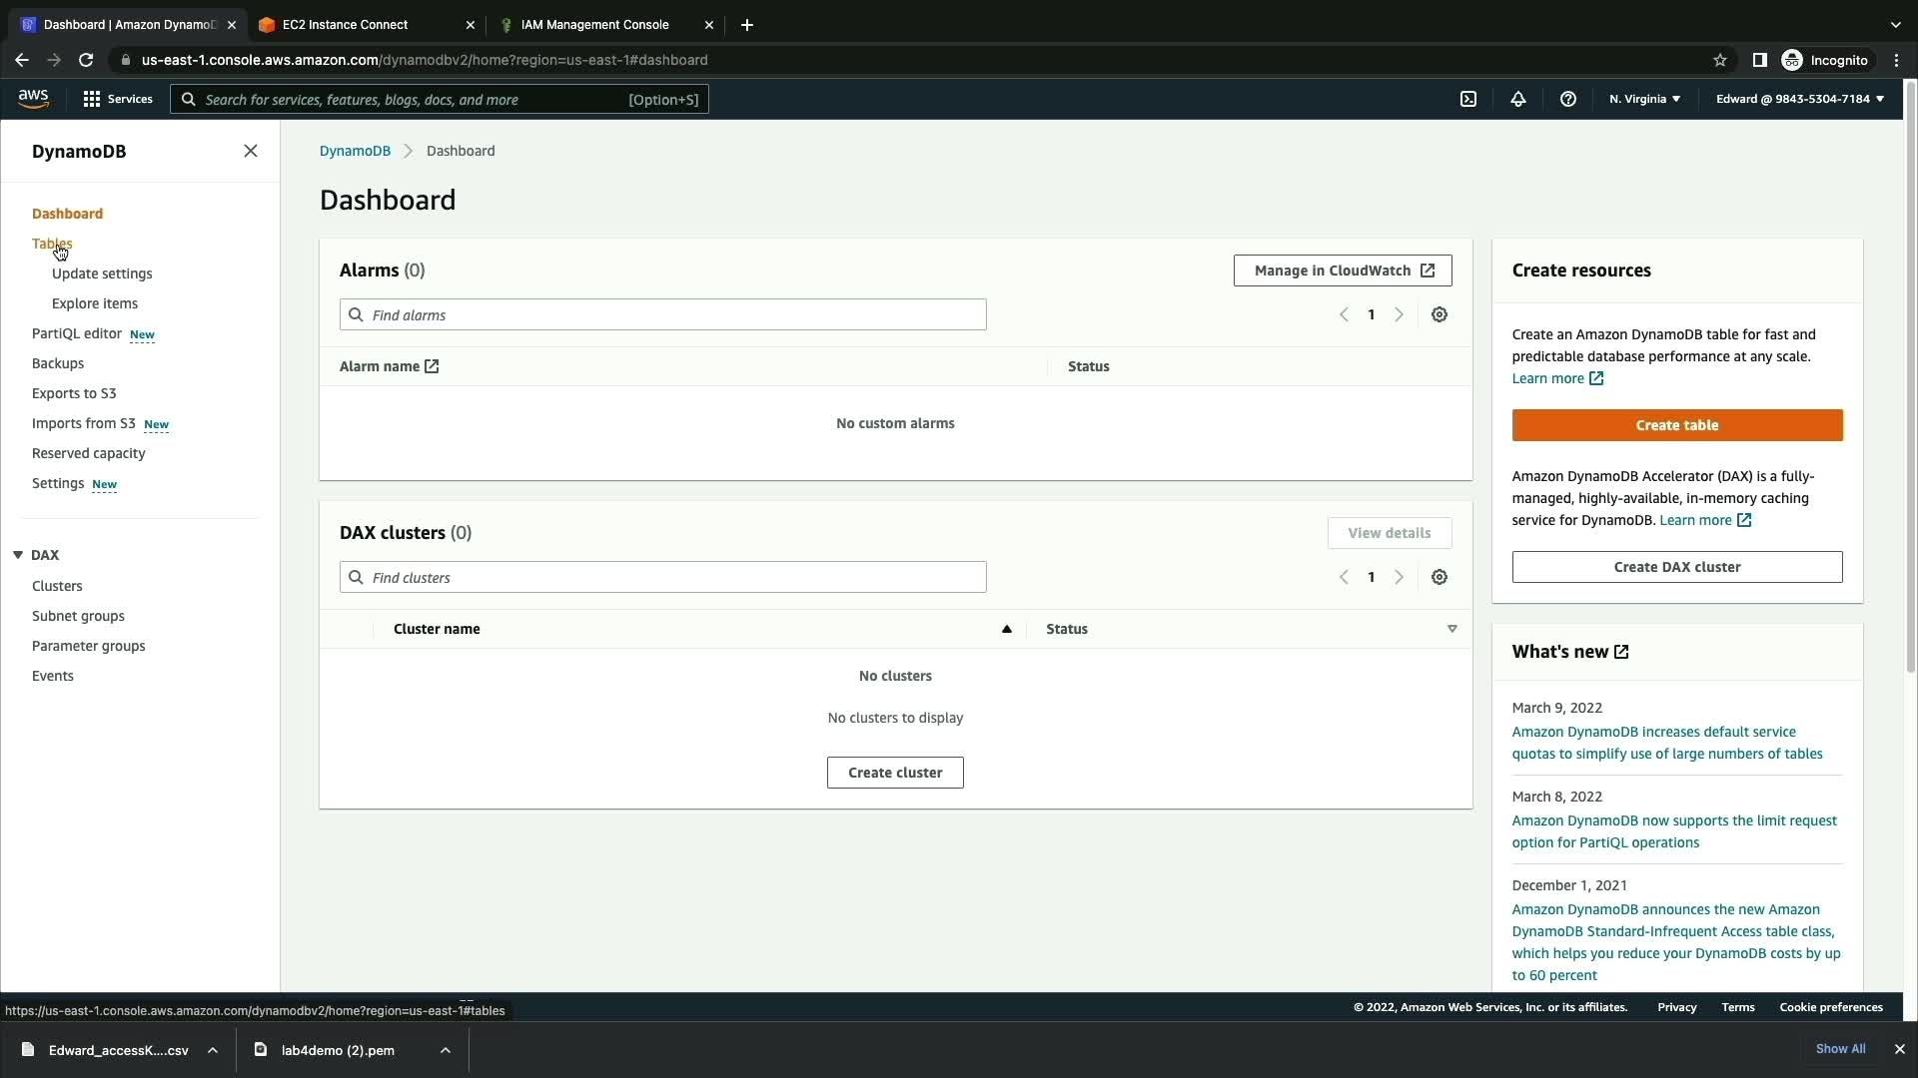Close the DynamoDB side navigation panel
The height and width of the screenshot is (1078, 1918).
[x=251, y=151]
